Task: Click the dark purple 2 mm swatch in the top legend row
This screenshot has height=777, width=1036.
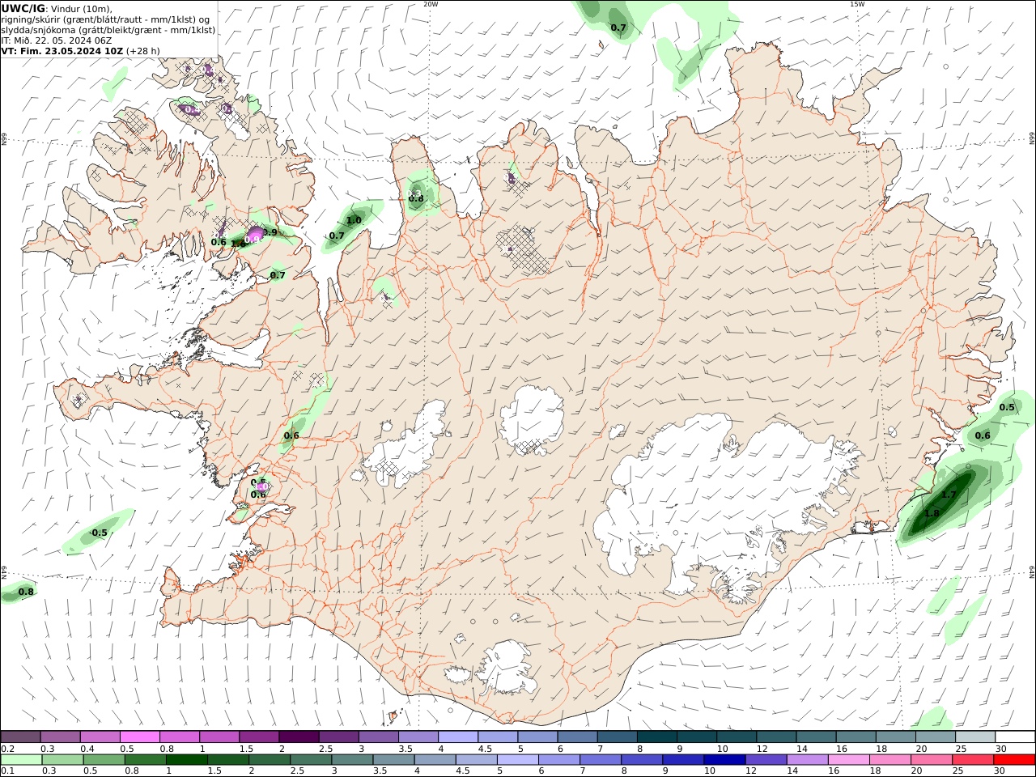Action: point(299,737)
